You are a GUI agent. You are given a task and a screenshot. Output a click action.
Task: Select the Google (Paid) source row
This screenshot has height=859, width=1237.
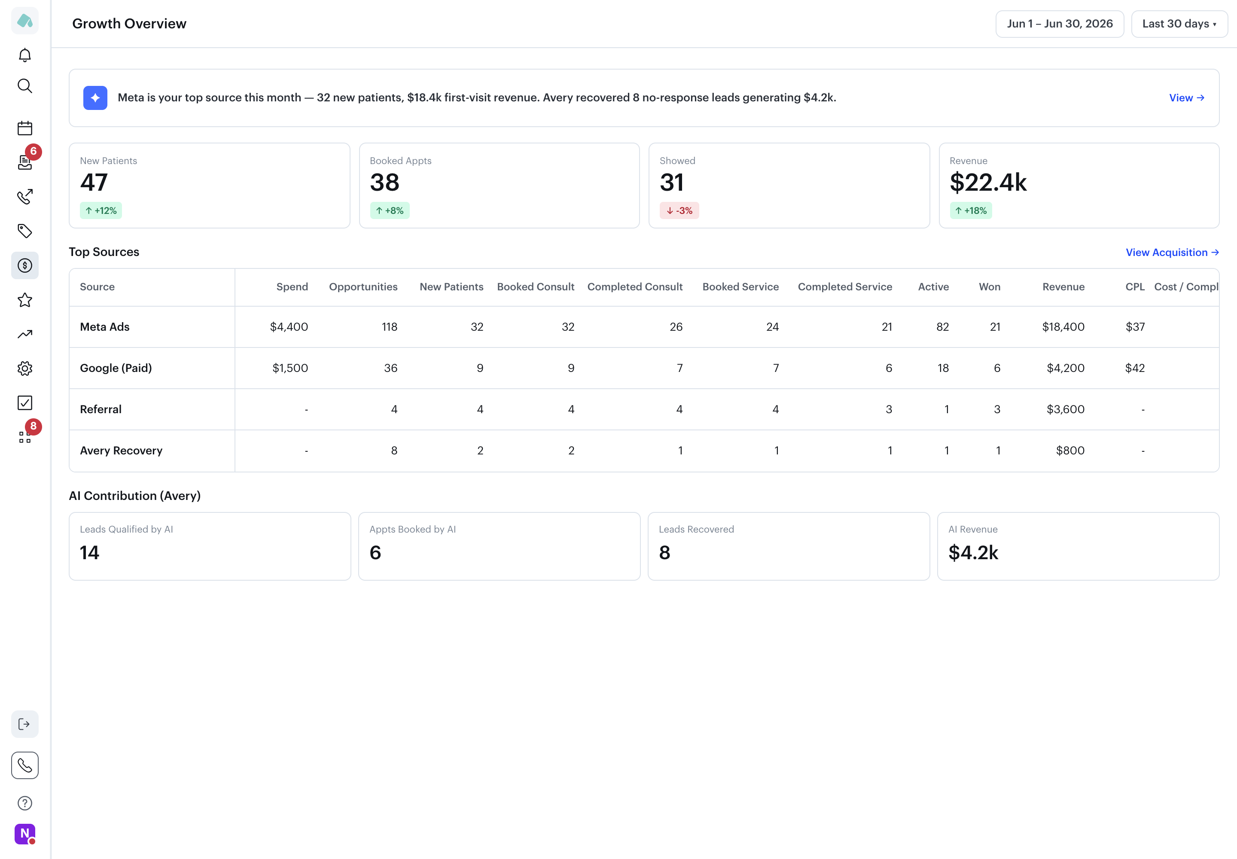pos(644,368)
